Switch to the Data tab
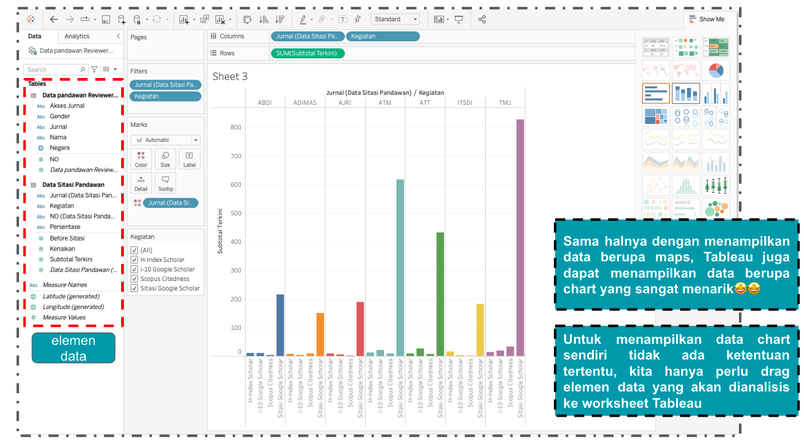Screen dimensions: 804x447 (x=35, y=36)
